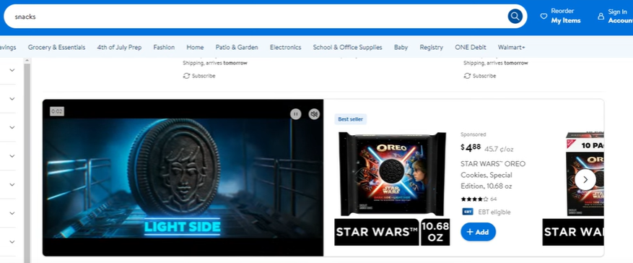
Task: Click the STAR WARS OREO package image
Action: pyautogui.click(x=392, y=174)
